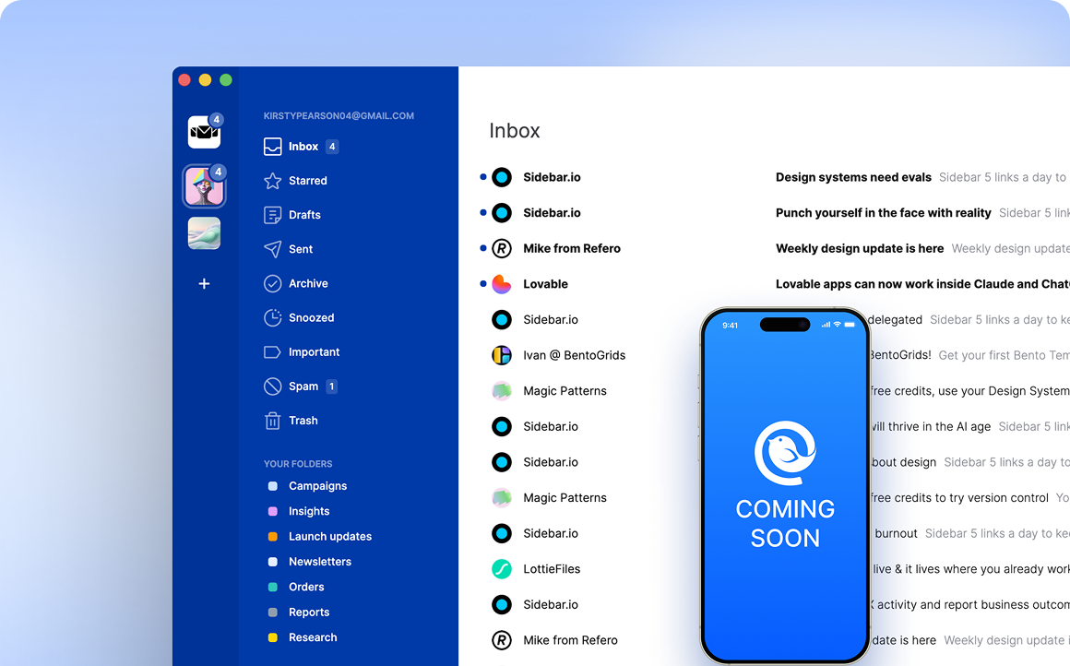Click the YOUR FOLDERS section header

(298, 464)
